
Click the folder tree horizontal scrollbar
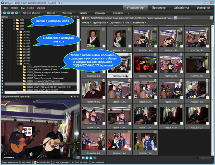40,92
